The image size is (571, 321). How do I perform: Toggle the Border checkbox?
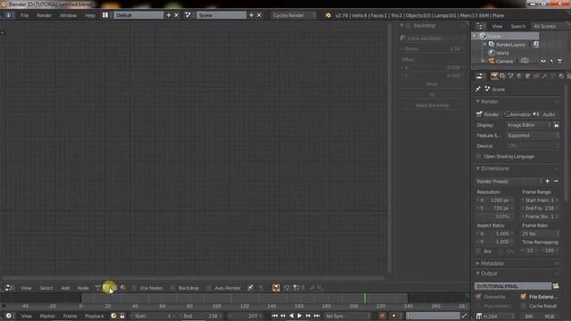tap(478, 251)
